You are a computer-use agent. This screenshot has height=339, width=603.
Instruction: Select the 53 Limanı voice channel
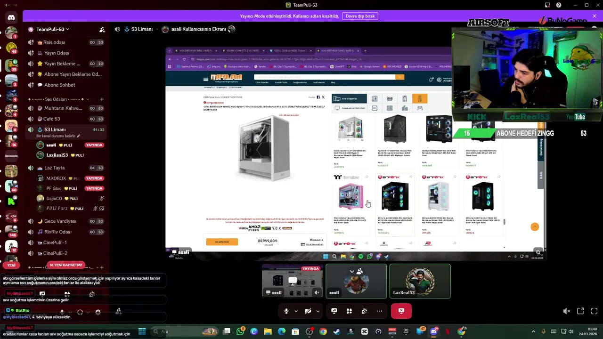click(66, 129)
